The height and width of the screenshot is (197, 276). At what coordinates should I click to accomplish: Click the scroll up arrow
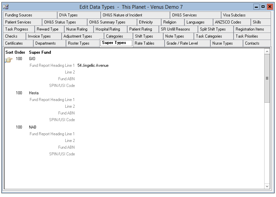pos(267,51)
